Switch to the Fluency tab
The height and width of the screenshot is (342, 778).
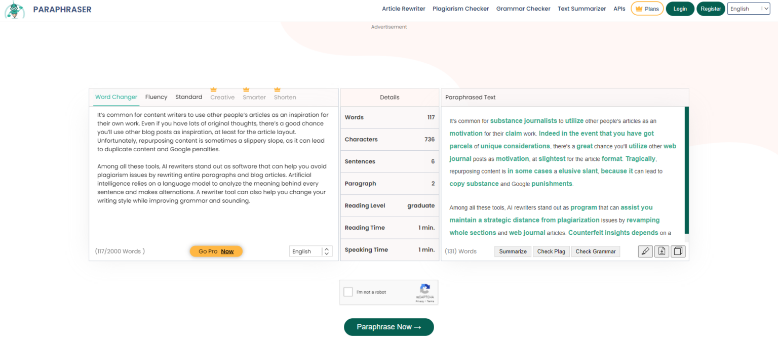point(156,97)
